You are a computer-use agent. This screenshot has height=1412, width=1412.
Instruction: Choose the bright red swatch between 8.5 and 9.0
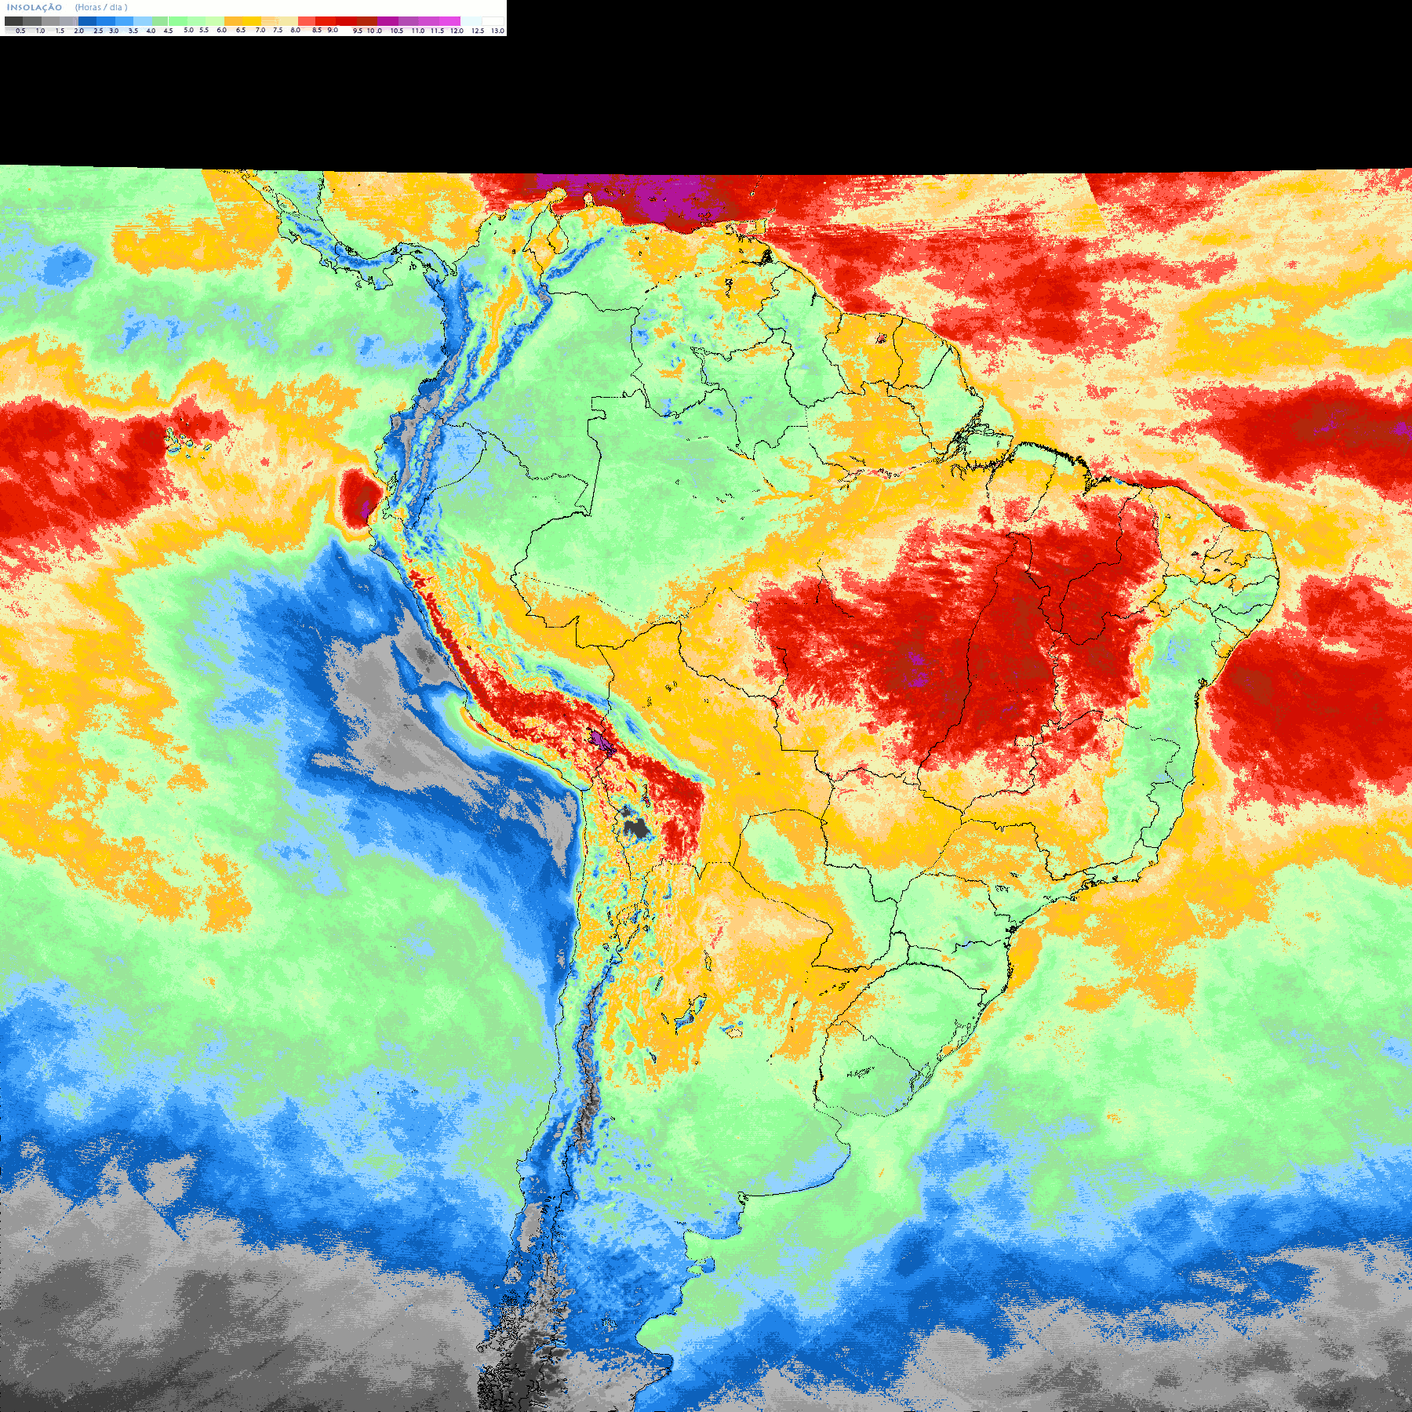pos(326,21)
